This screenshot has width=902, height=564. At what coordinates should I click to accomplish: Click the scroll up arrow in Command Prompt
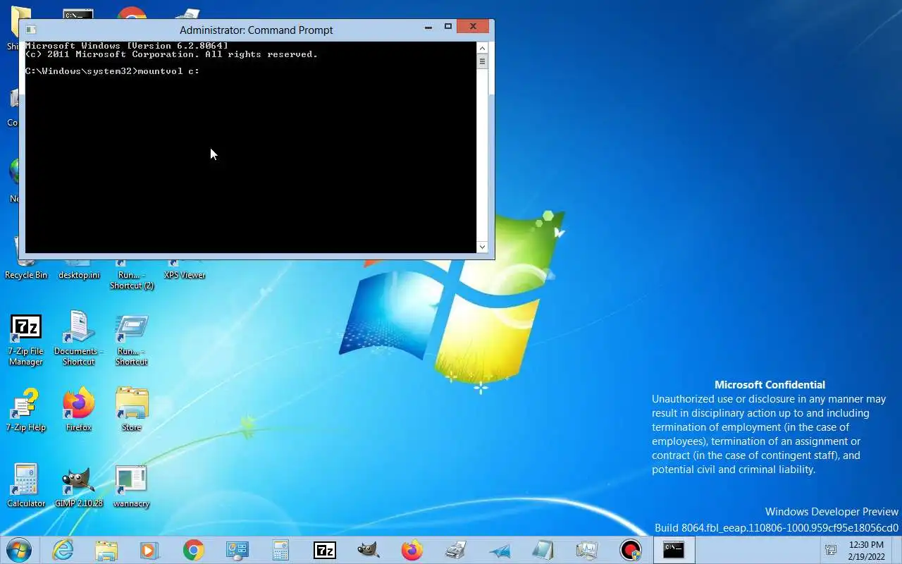[x=483, y=48]
